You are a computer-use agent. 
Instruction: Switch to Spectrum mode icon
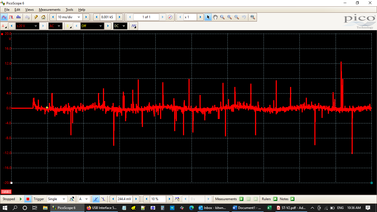pyautogui.click(x=18, y=17)
